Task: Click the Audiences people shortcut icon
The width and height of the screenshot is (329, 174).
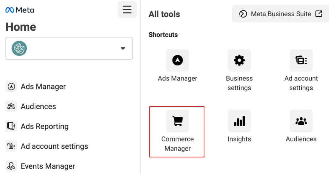Action: coord(301,121)
